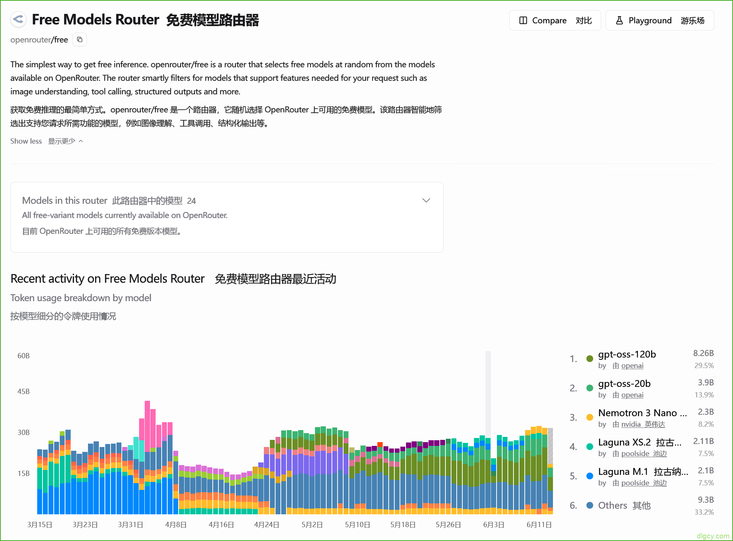Click the Others legend entry
The width and height of the screenshot is (733, 541).
click(x=624, y=505)
